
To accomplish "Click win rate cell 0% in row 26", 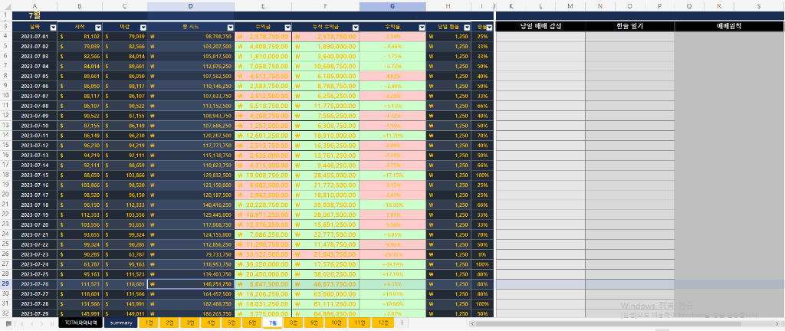I will [x=482, y=254].
